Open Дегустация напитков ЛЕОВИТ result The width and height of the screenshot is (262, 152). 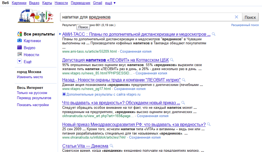115,60
